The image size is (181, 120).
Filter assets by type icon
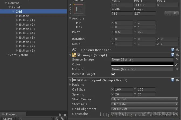pyautogui.click(x=57, y=119)
